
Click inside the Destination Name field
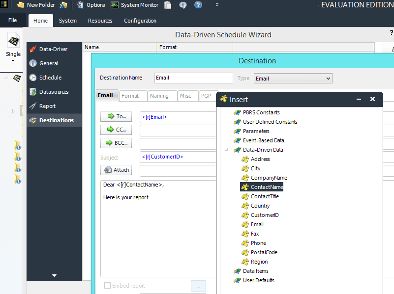193,78
